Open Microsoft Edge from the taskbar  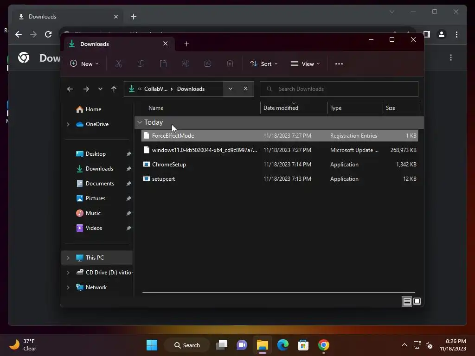[283, 345]
